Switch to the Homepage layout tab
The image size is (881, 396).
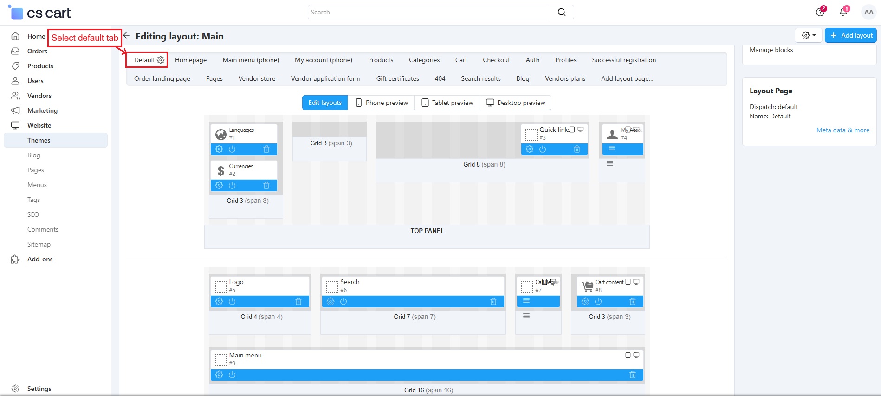[191, 60]
